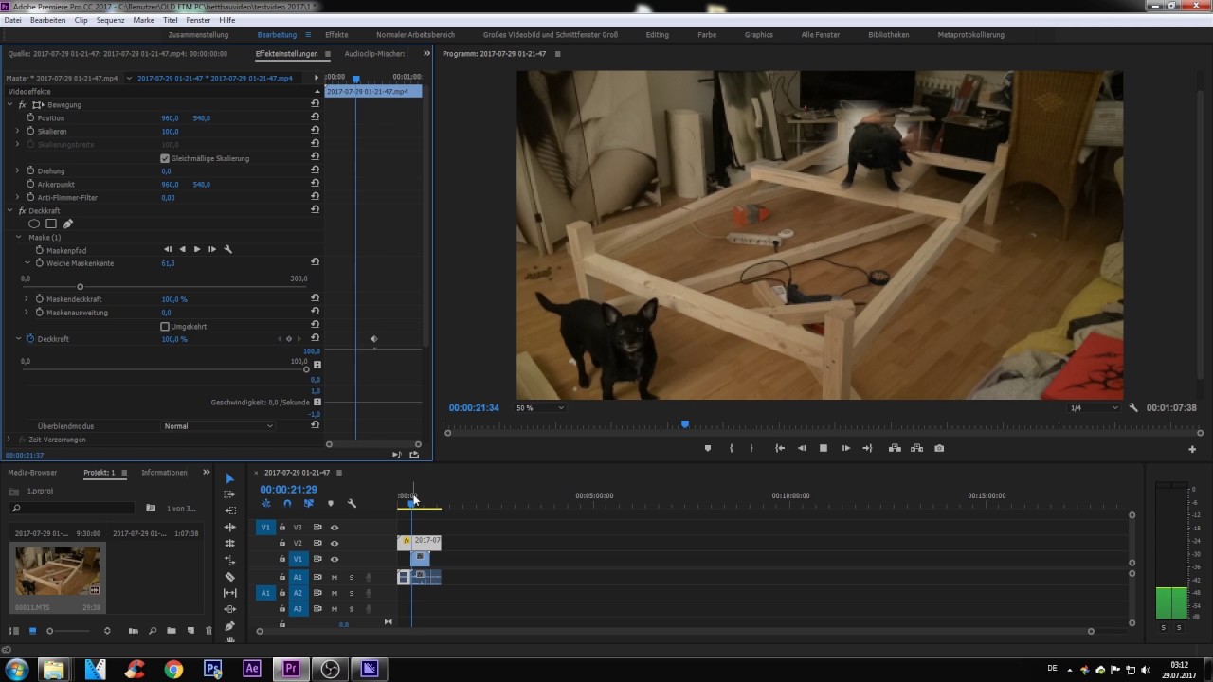Viewport: 1213px width, 682px height.
Task: Open the 50 % zoom level dropdown
Action: point(539,407)
